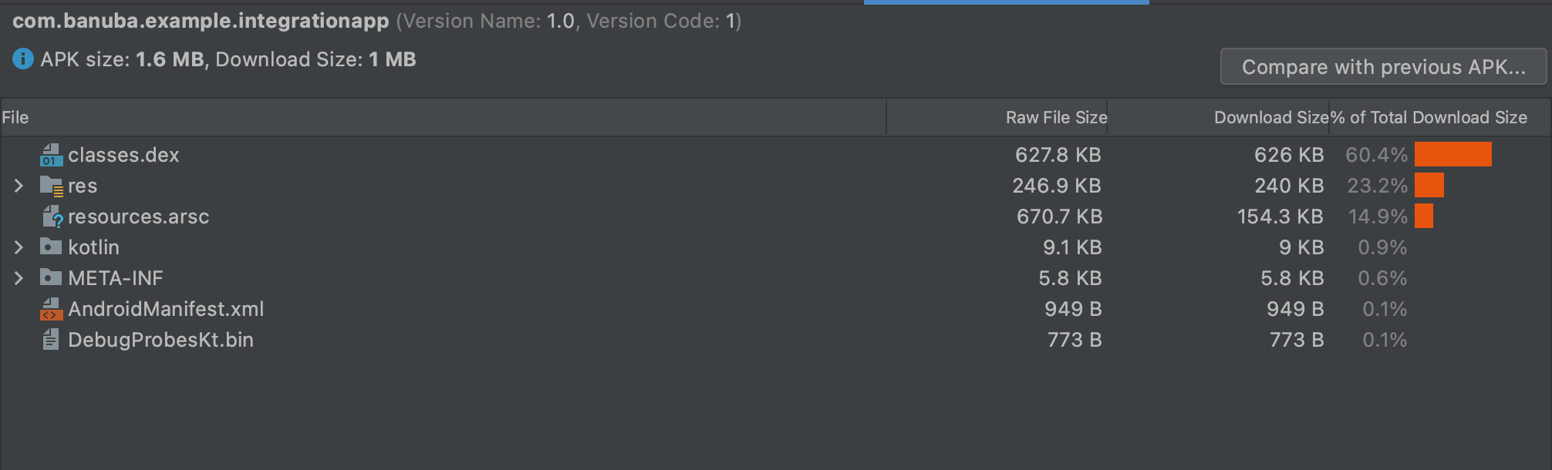This screenshot has height=470, width=1552.
Task: Click the res folder icon
Action: click(x=51, y=186)
